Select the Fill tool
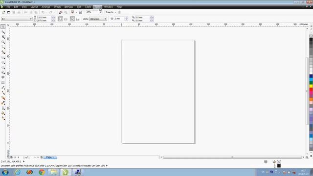 coord(3,113)
